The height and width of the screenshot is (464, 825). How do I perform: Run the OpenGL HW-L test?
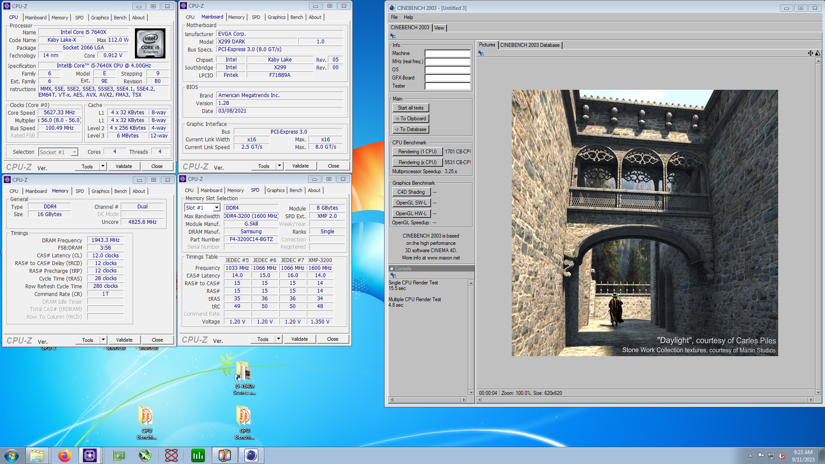[x=411, y=214]
